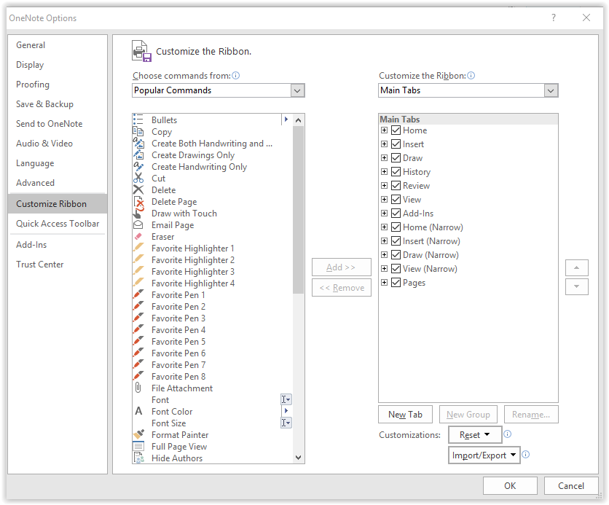Image resolution: width=609 pixels, height=505 pixels.
Task: Open the Reset customizations dropdown
Action: pyautogui.click(x=475, y=435)
